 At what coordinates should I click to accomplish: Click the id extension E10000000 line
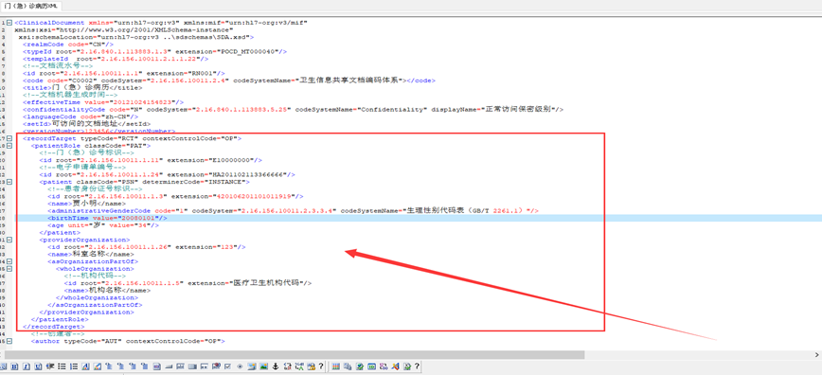(x=151, y=159)
